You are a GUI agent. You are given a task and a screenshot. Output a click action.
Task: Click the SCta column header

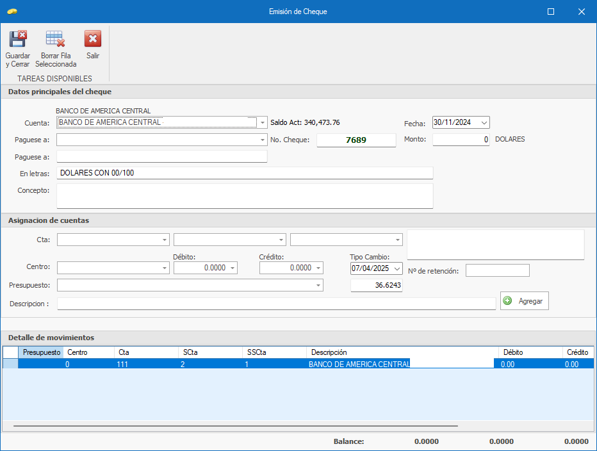pyautogui.click(x=210, y=352)
